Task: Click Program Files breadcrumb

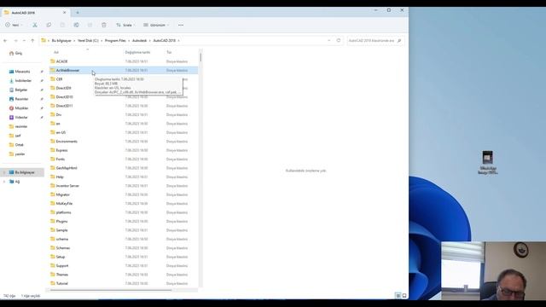Action: coord(115,41)
